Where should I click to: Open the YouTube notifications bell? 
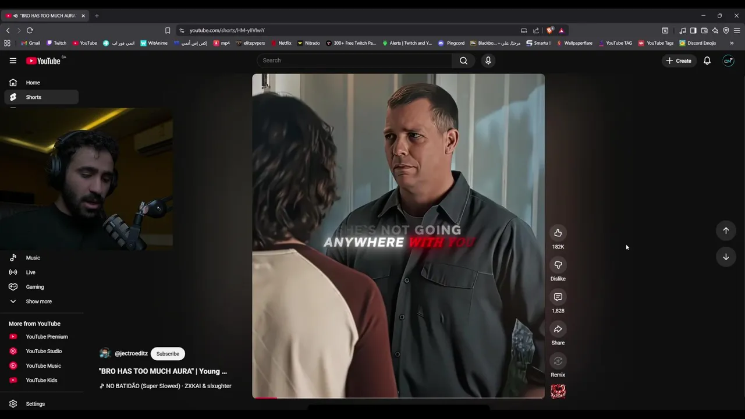click(707, 61)
